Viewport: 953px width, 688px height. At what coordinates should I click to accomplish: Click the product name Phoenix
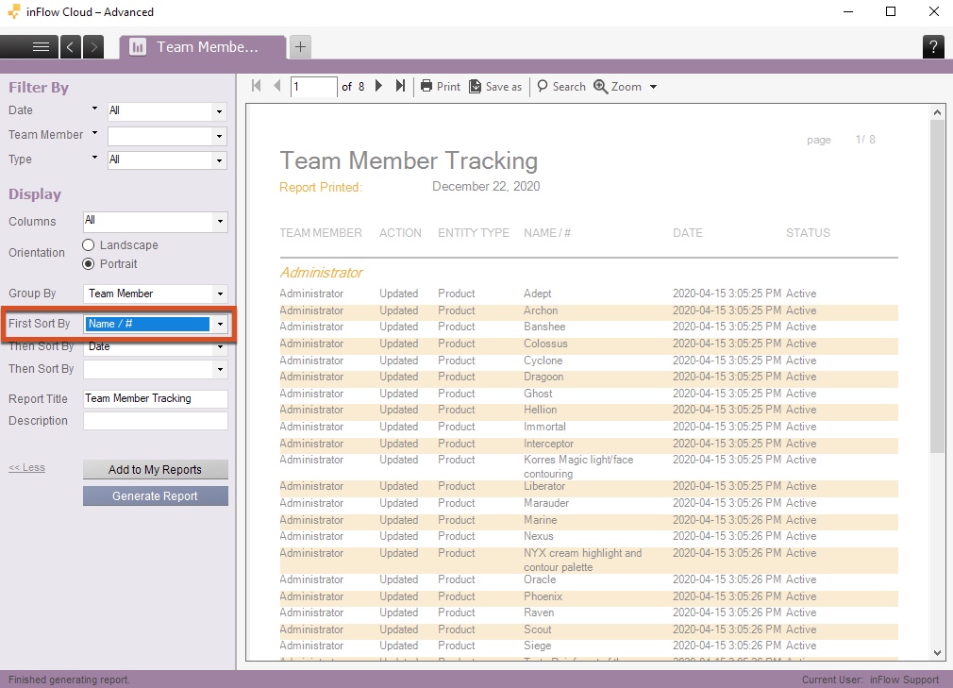click(x=543, y=596)
